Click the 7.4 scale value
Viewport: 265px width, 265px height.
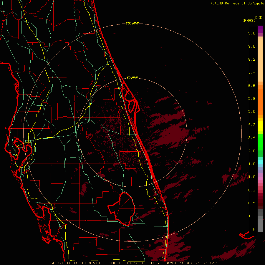coord(252,72)
